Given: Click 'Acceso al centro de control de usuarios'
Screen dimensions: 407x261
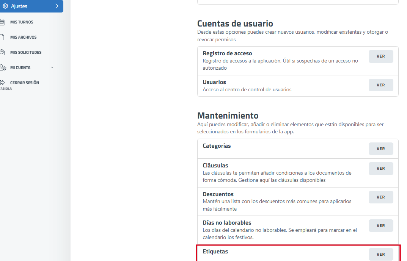Looking at the screenshot, I should tap(247, 90).
